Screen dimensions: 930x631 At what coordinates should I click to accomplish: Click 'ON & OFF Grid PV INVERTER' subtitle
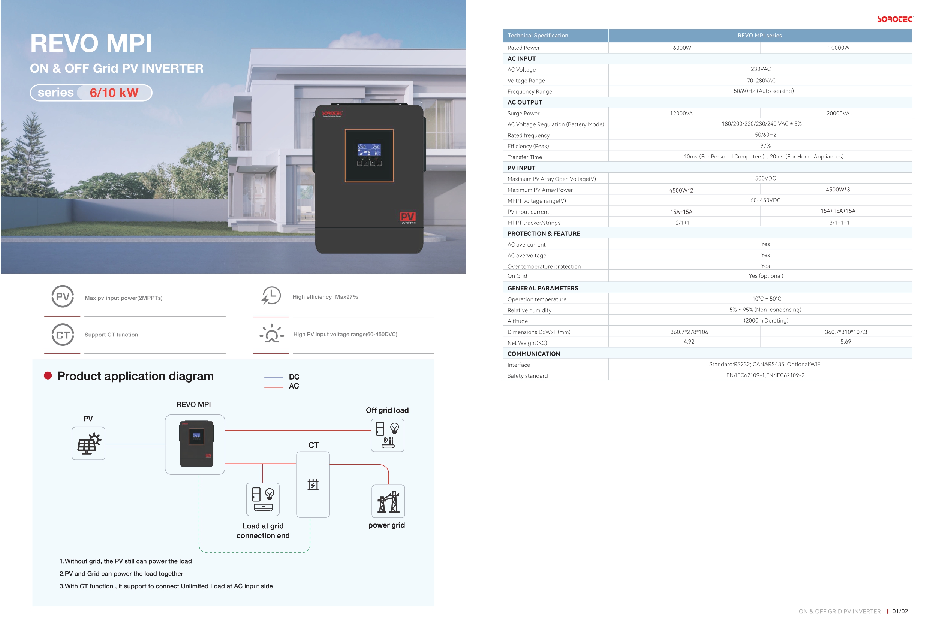(117, 69)
